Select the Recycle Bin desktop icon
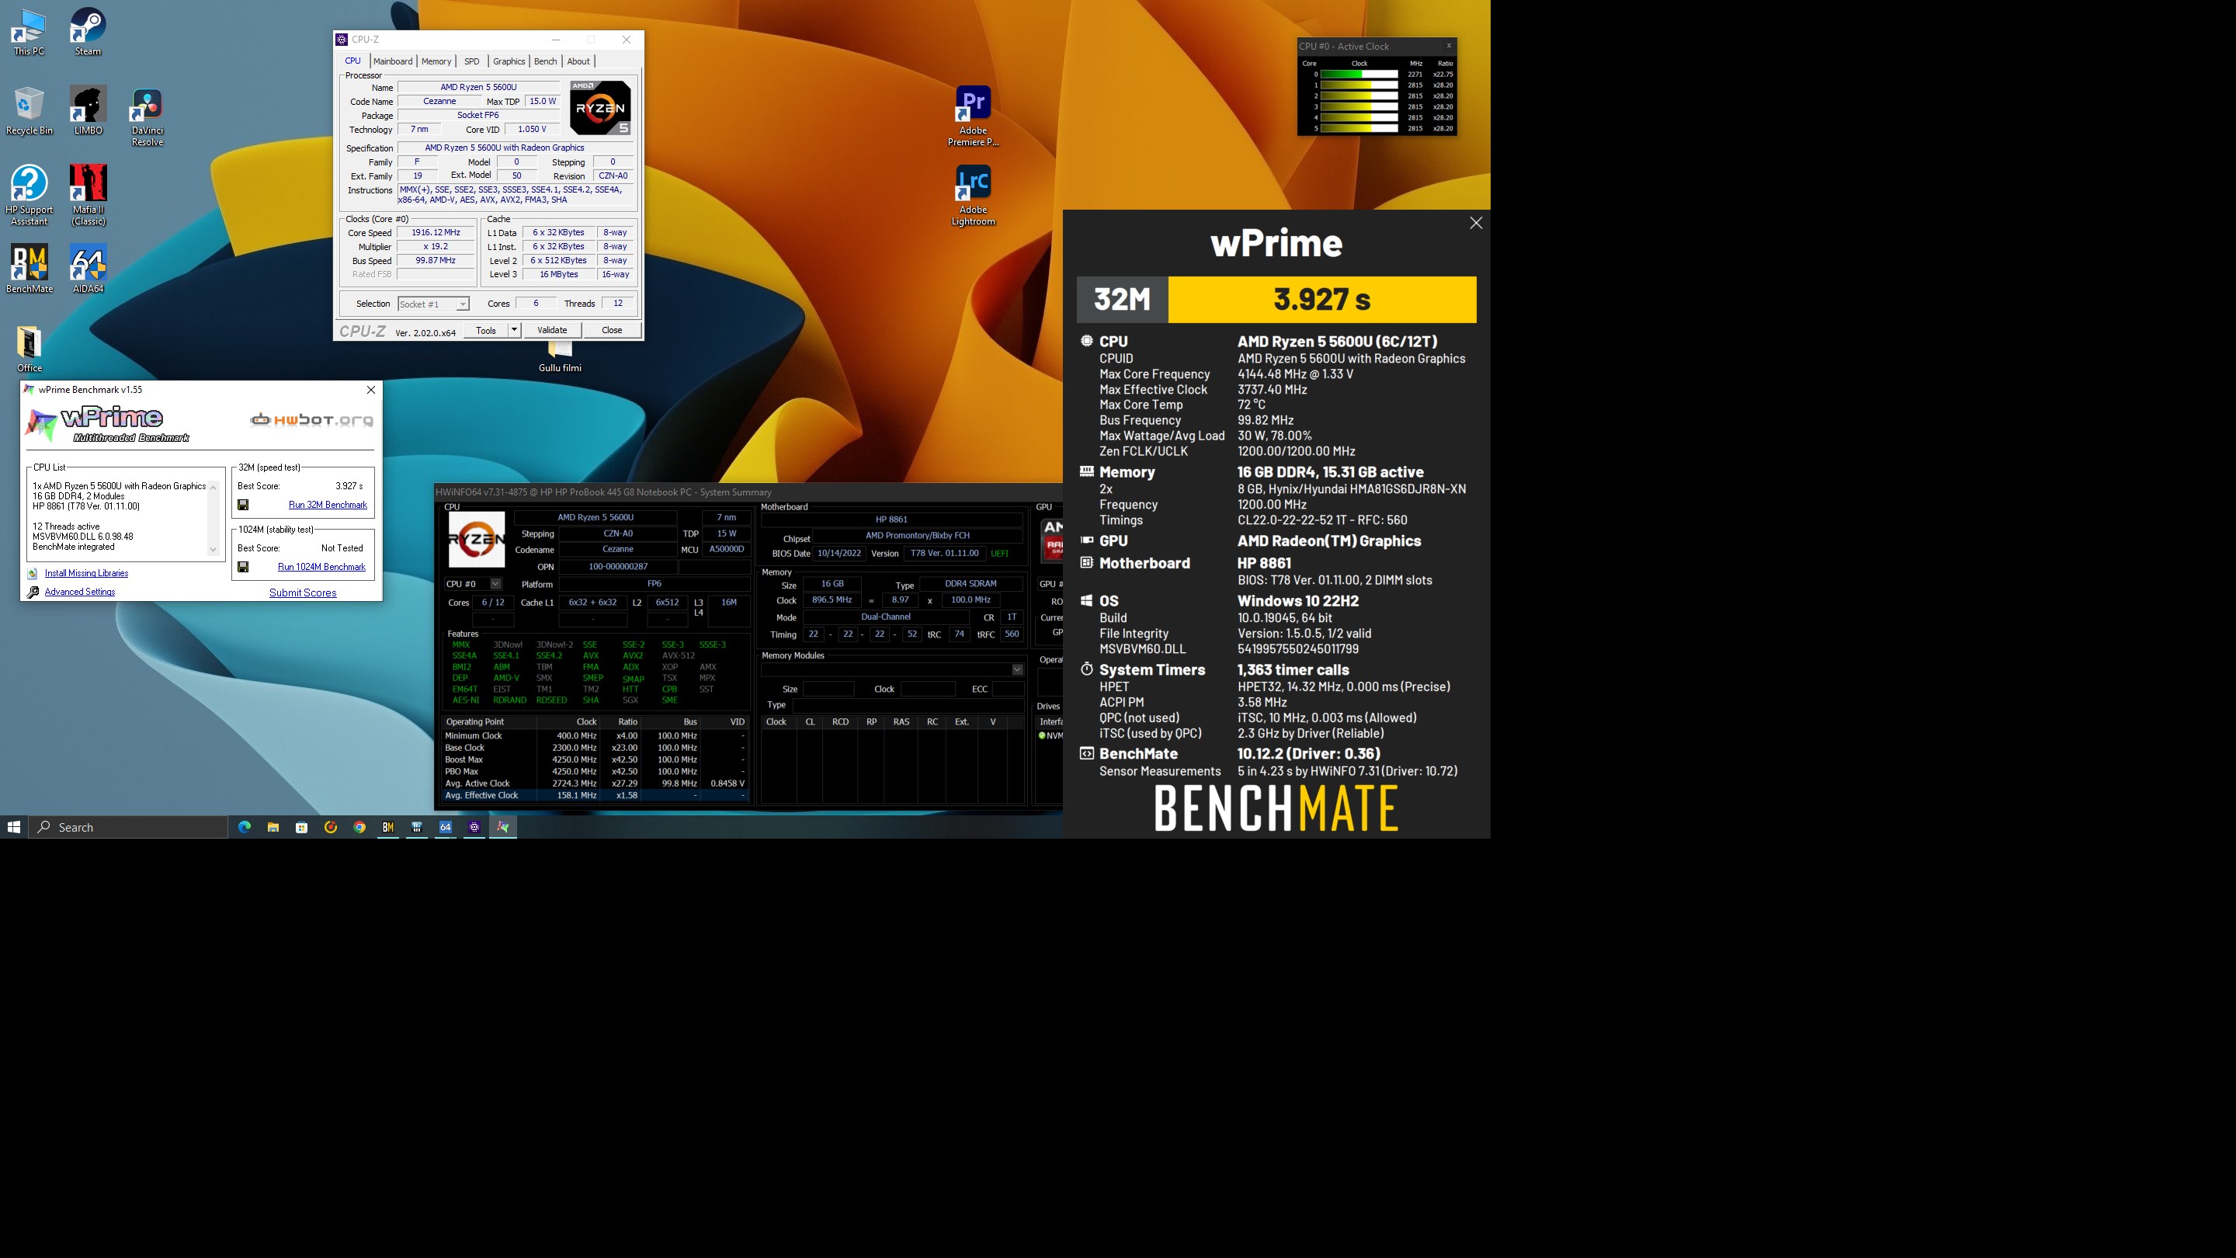Image resolution: width=2236 pixels, height=1258 pixels. 29,111
